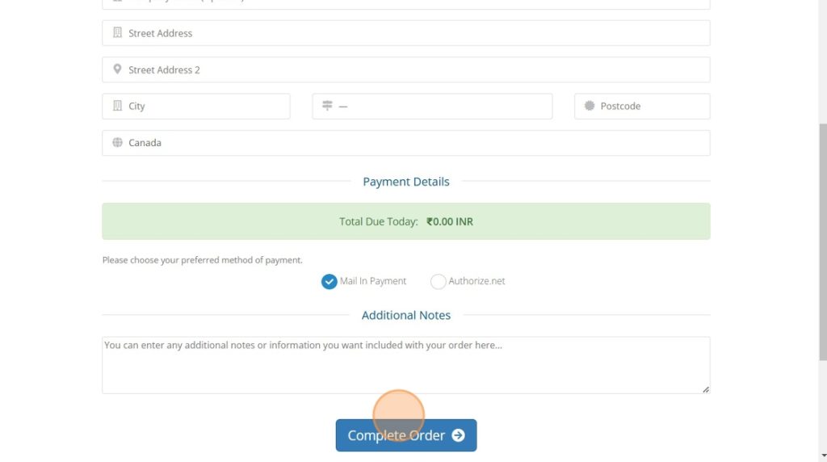This screenshot has width=827, height=462.
Task: Click the globe icon in the country field
Action: point(117,142)
